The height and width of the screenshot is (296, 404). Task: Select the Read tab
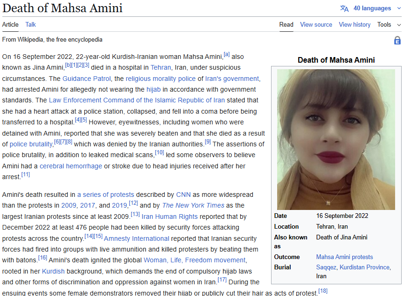pos(286,25)
